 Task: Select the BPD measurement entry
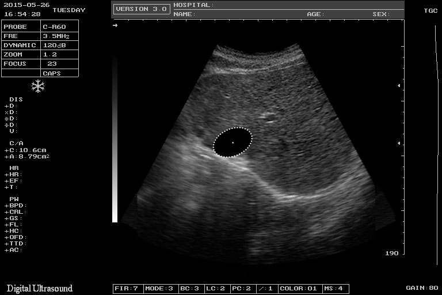(x=16, y=206)
